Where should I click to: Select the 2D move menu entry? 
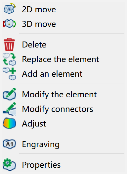coord(63,9)
